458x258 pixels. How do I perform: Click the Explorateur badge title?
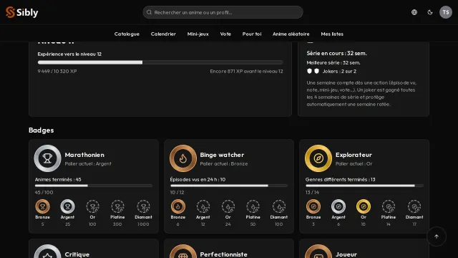coord(354,155)
